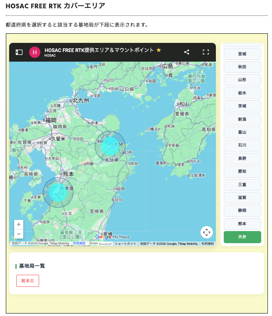Select 宮城 prefecture
This screenshot has height=316, width=272.
[242, 54]
